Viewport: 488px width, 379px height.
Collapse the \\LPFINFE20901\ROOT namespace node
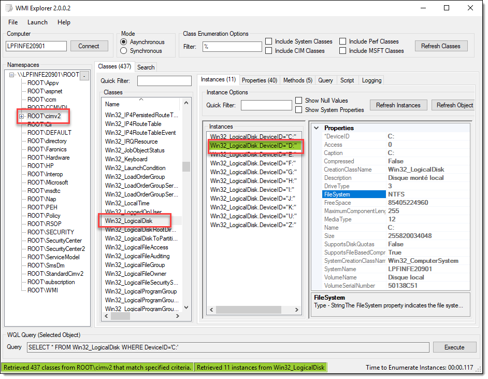[11, 75]
